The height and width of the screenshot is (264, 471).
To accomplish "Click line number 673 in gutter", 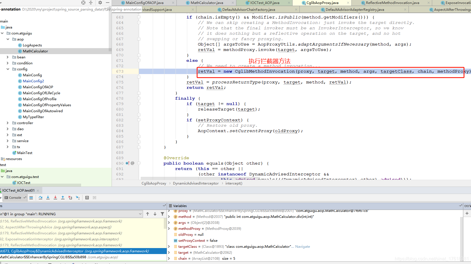I will pos(120,71).
